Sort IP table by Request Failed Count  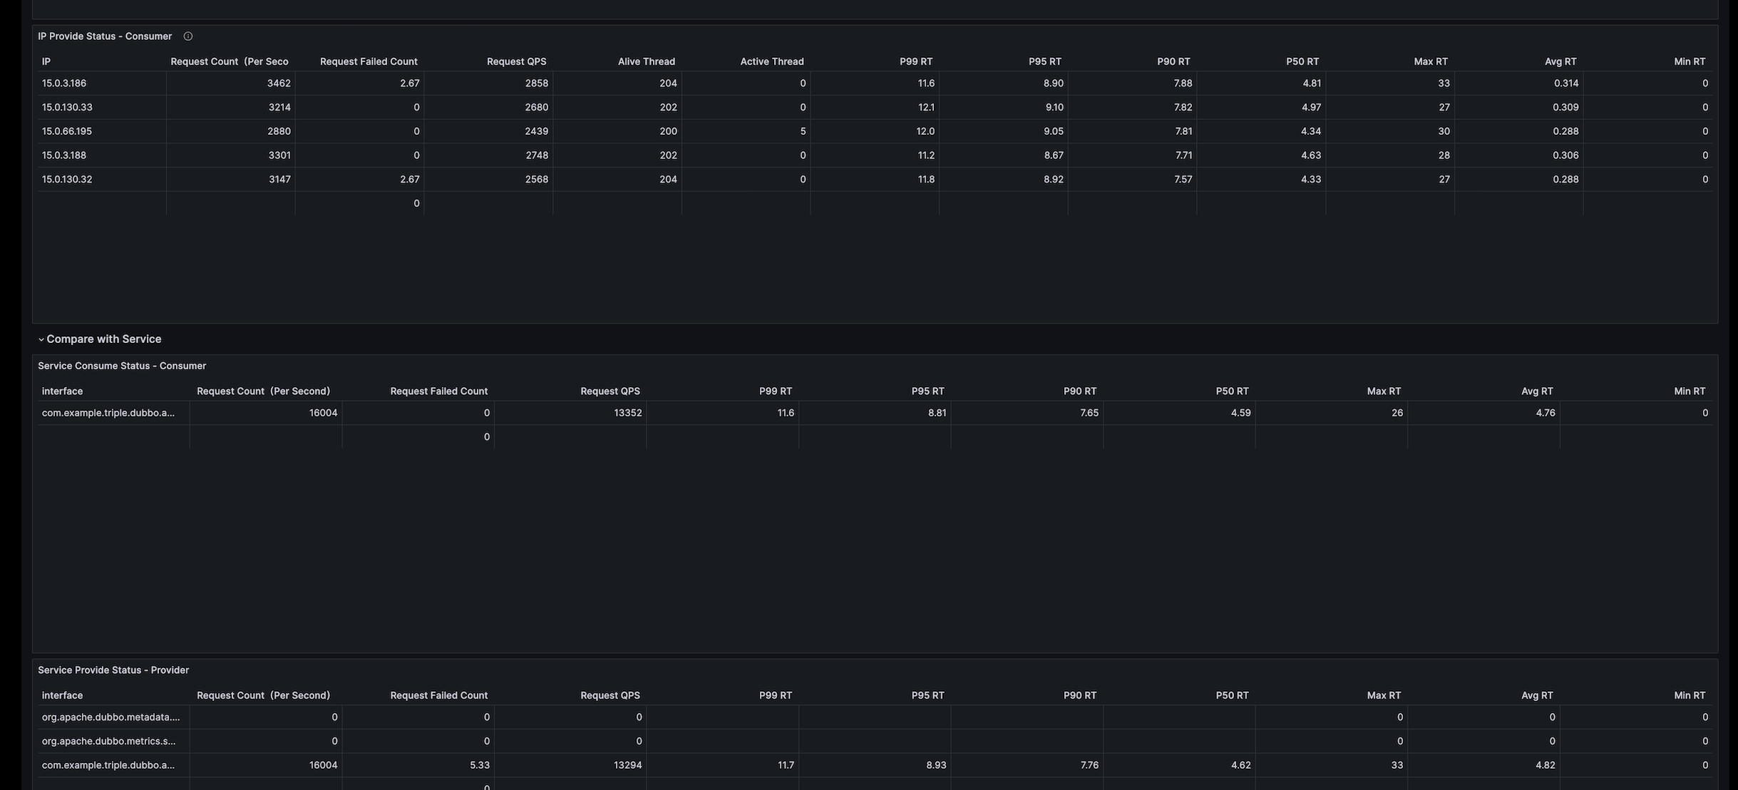(x=369, y=61)
